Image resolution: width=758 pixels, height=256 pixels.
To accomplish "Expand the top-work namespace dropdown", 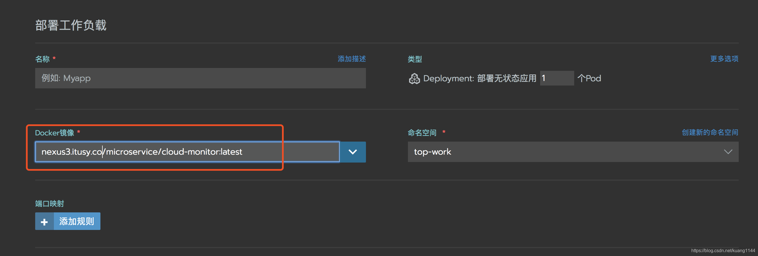I will (573, 152).
